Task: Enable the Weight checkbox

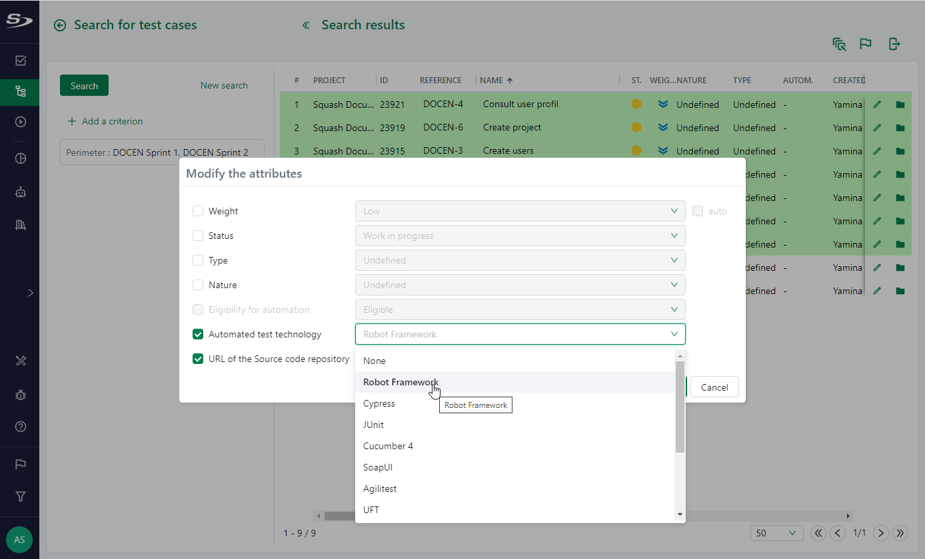Action: tap(198, 211)
